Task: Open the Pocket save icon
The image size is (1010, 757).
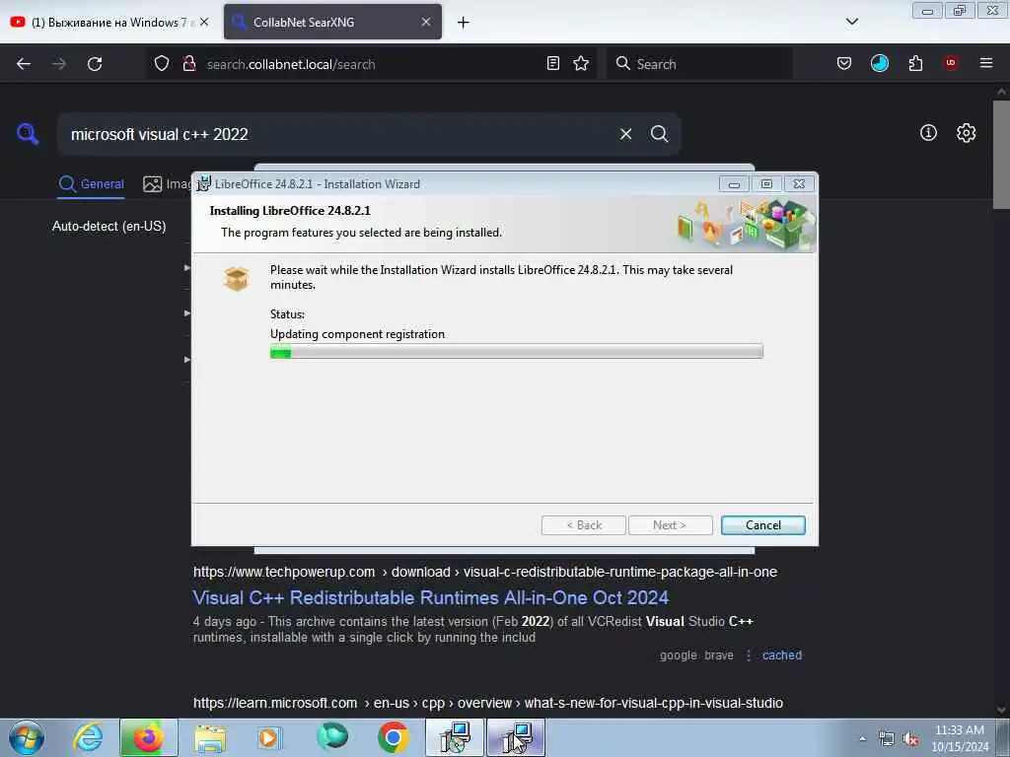Action: [844, 63]
